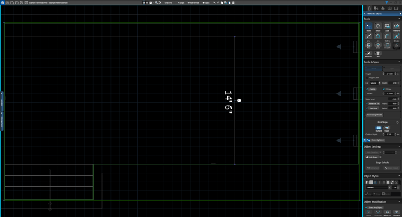Open the third stage tab in panel header
Screen dimensions: 402x217
point(383,8)
